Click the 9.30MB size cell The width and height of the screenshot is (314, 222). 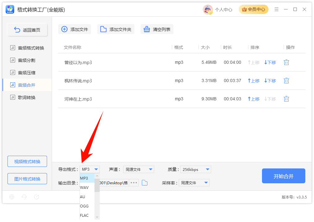(209, 99)
